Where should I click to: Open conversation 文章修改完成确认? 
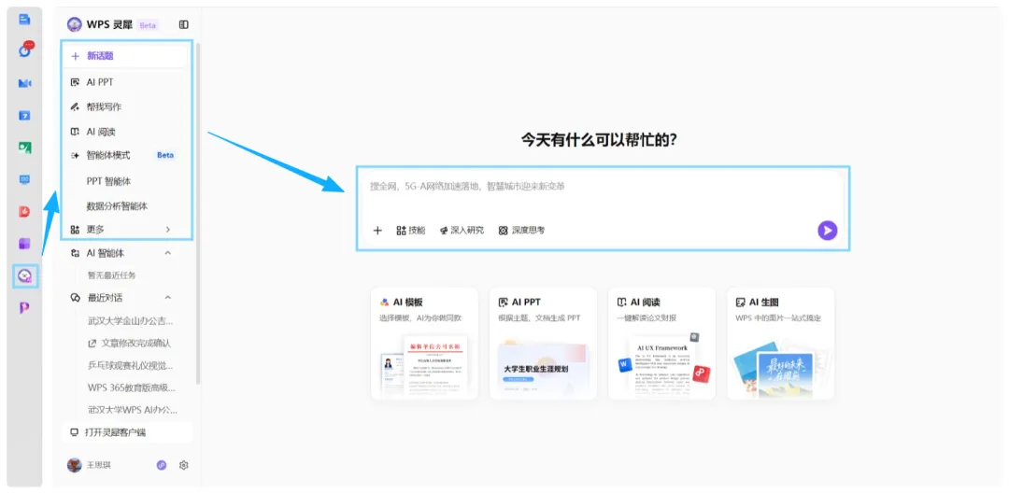(129, 344)
